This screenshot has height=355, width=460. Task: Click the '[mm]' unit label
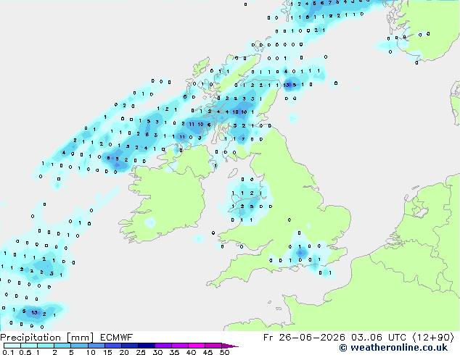(81, 338)
